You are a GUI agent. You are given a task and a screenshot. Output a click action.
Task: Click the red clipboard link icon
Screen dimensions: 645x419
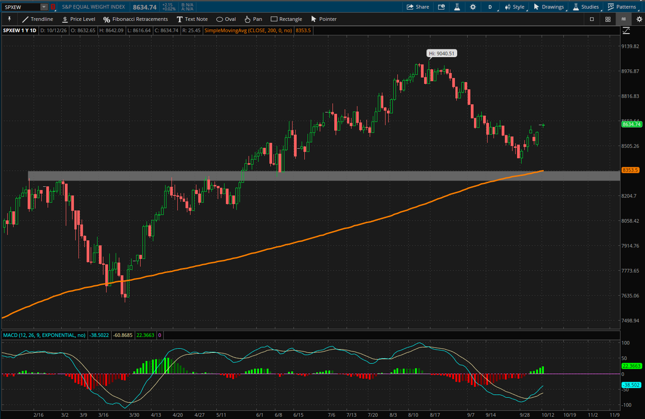[53, 7]
